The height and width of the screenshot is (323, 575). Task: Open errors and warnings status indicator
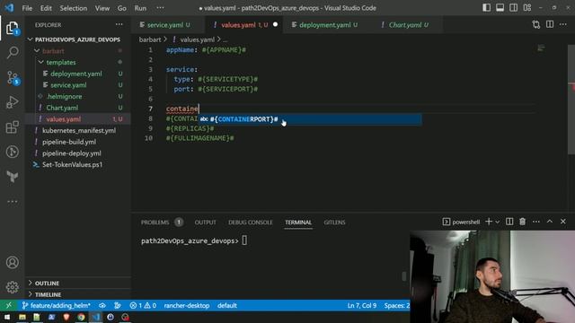(x=143, y=305)
